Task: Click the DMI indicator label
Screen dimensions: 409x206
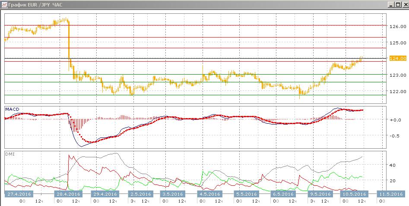Action: pyautogui.click(x=10, y=154)
